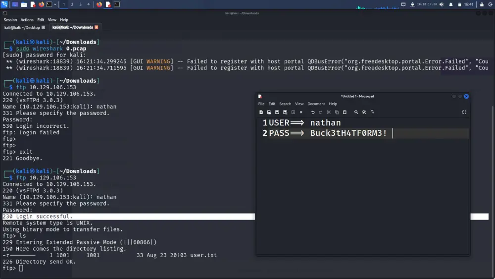This screenshot has width=495, height=279.
Task: Click the Cut scissors icon in Mousepad
Action: [x=329, y=112]
